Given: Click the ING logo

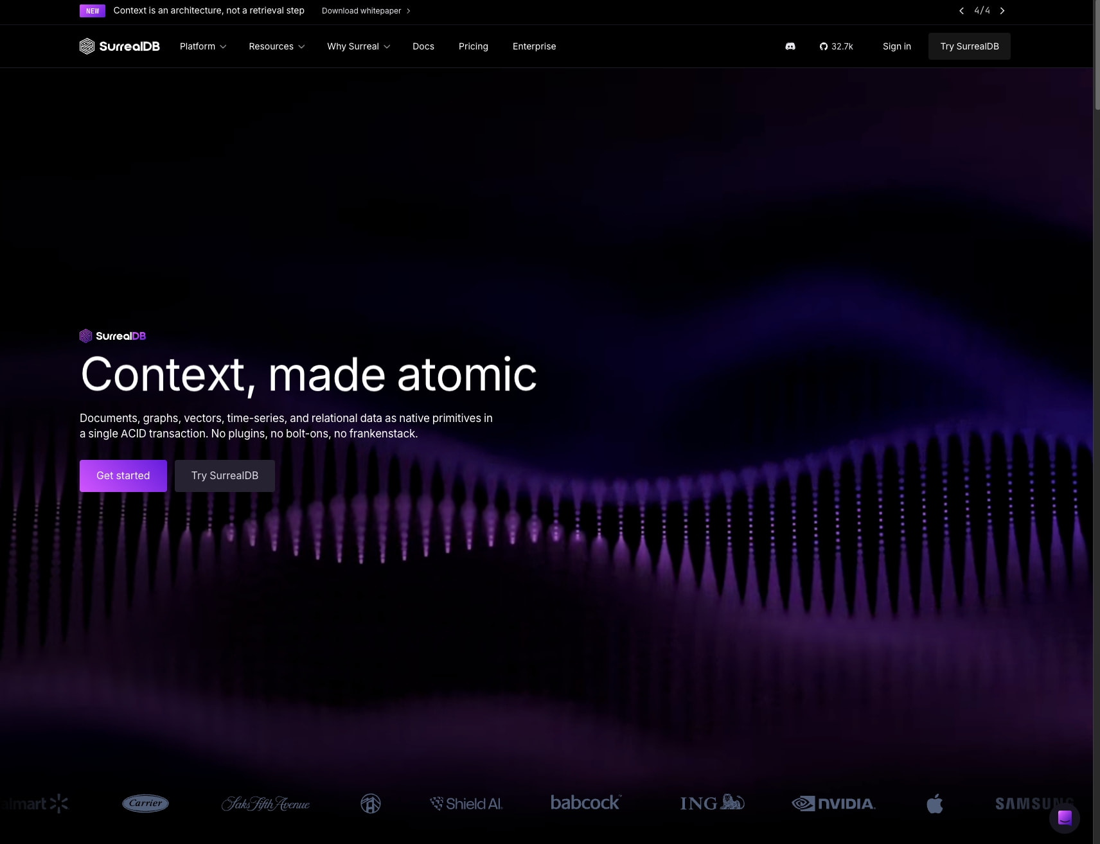Looking at the screenshot, I should (x=712, y=802).
